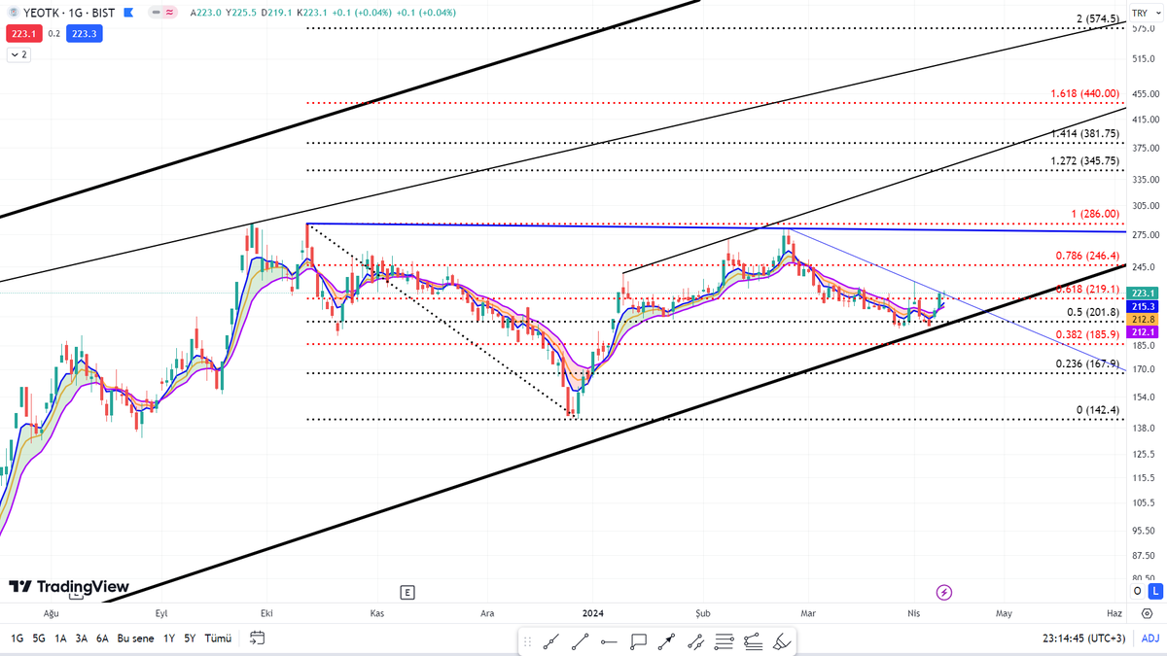Select the arrow drawing tool
1167x656 pixels.
coord(667,640)
